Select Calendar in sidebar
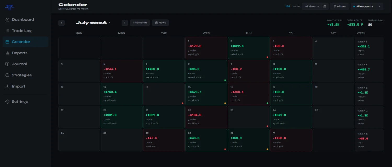 25,42
